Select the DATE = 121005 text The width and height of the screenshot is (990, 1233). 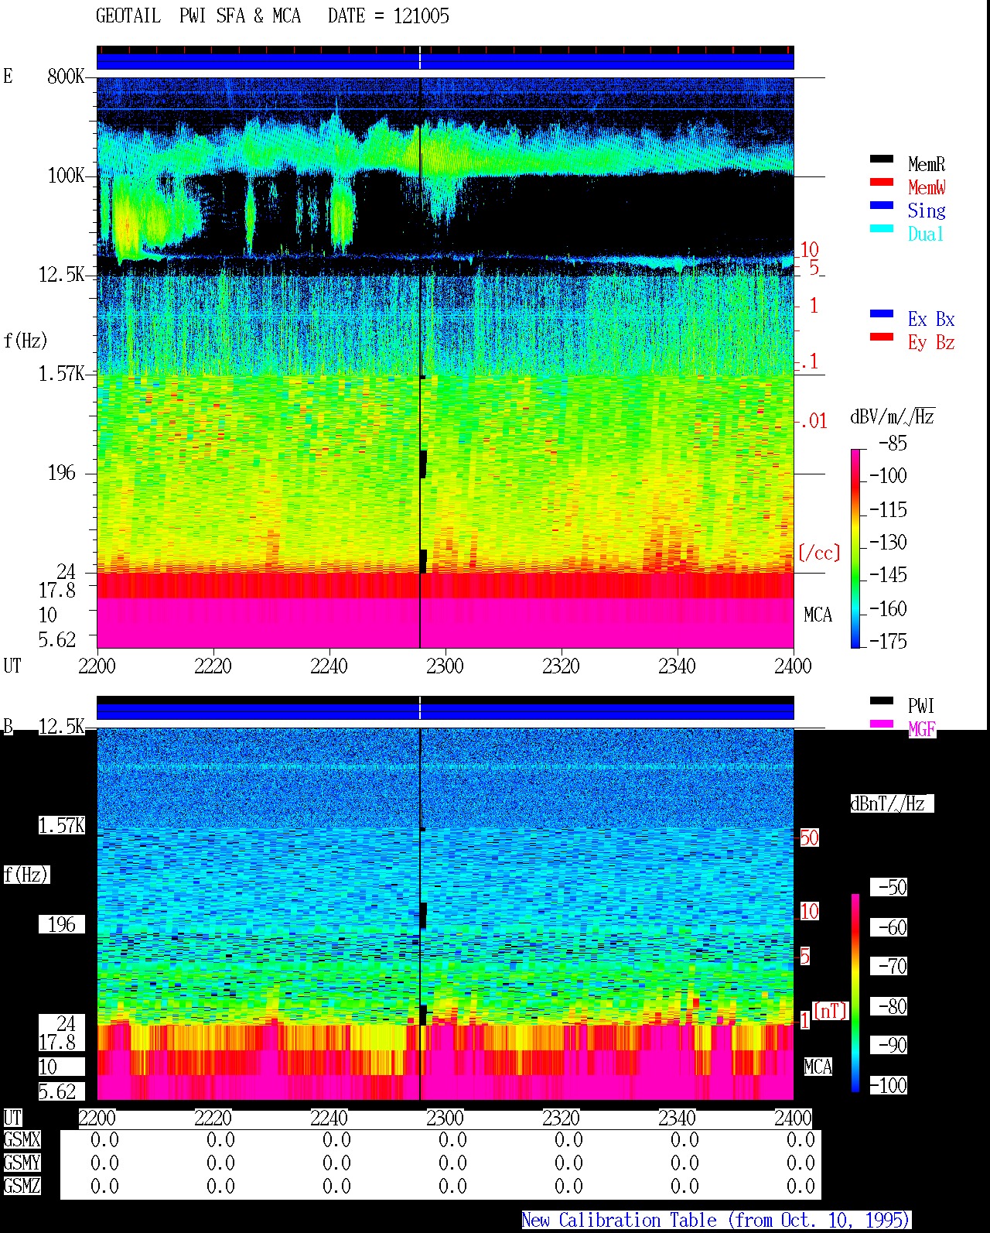click(x=388, y=16)
